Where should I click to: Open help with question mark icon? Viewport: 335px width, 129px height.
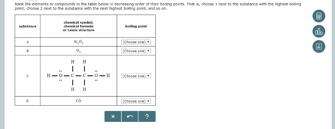(x=147, y=116)
